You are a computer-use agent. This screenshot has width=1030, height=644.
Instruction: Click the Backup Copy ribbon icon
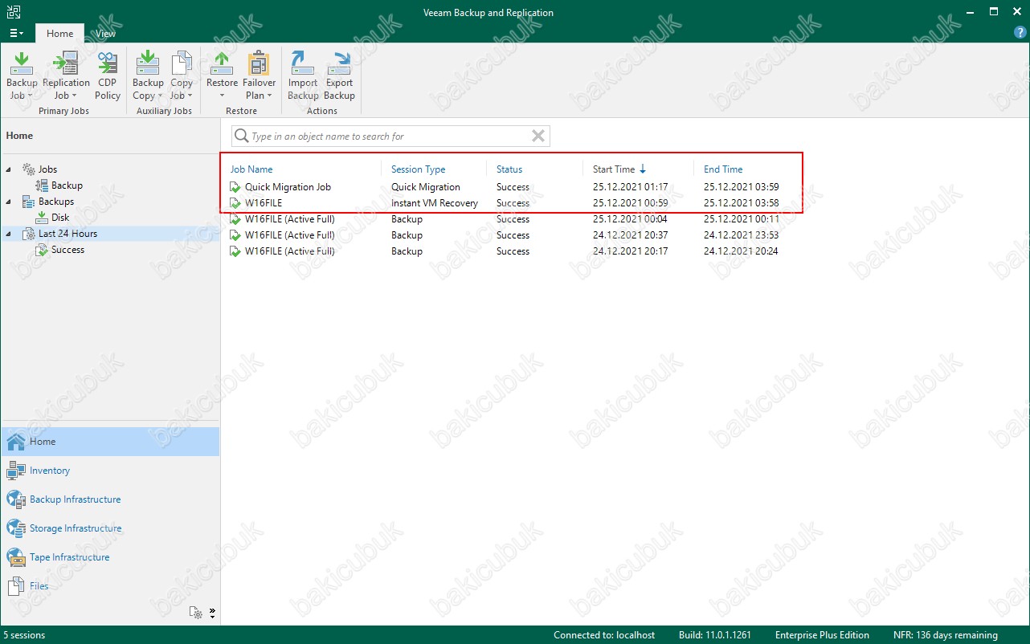pos(148,63)
